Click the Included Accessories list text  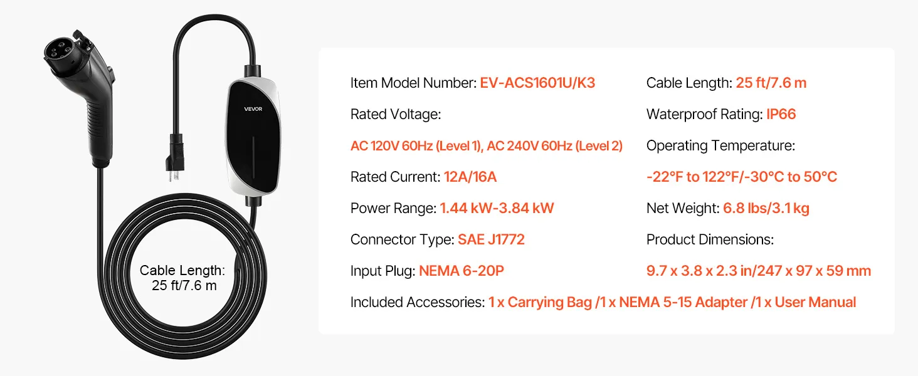click(672, 303)
